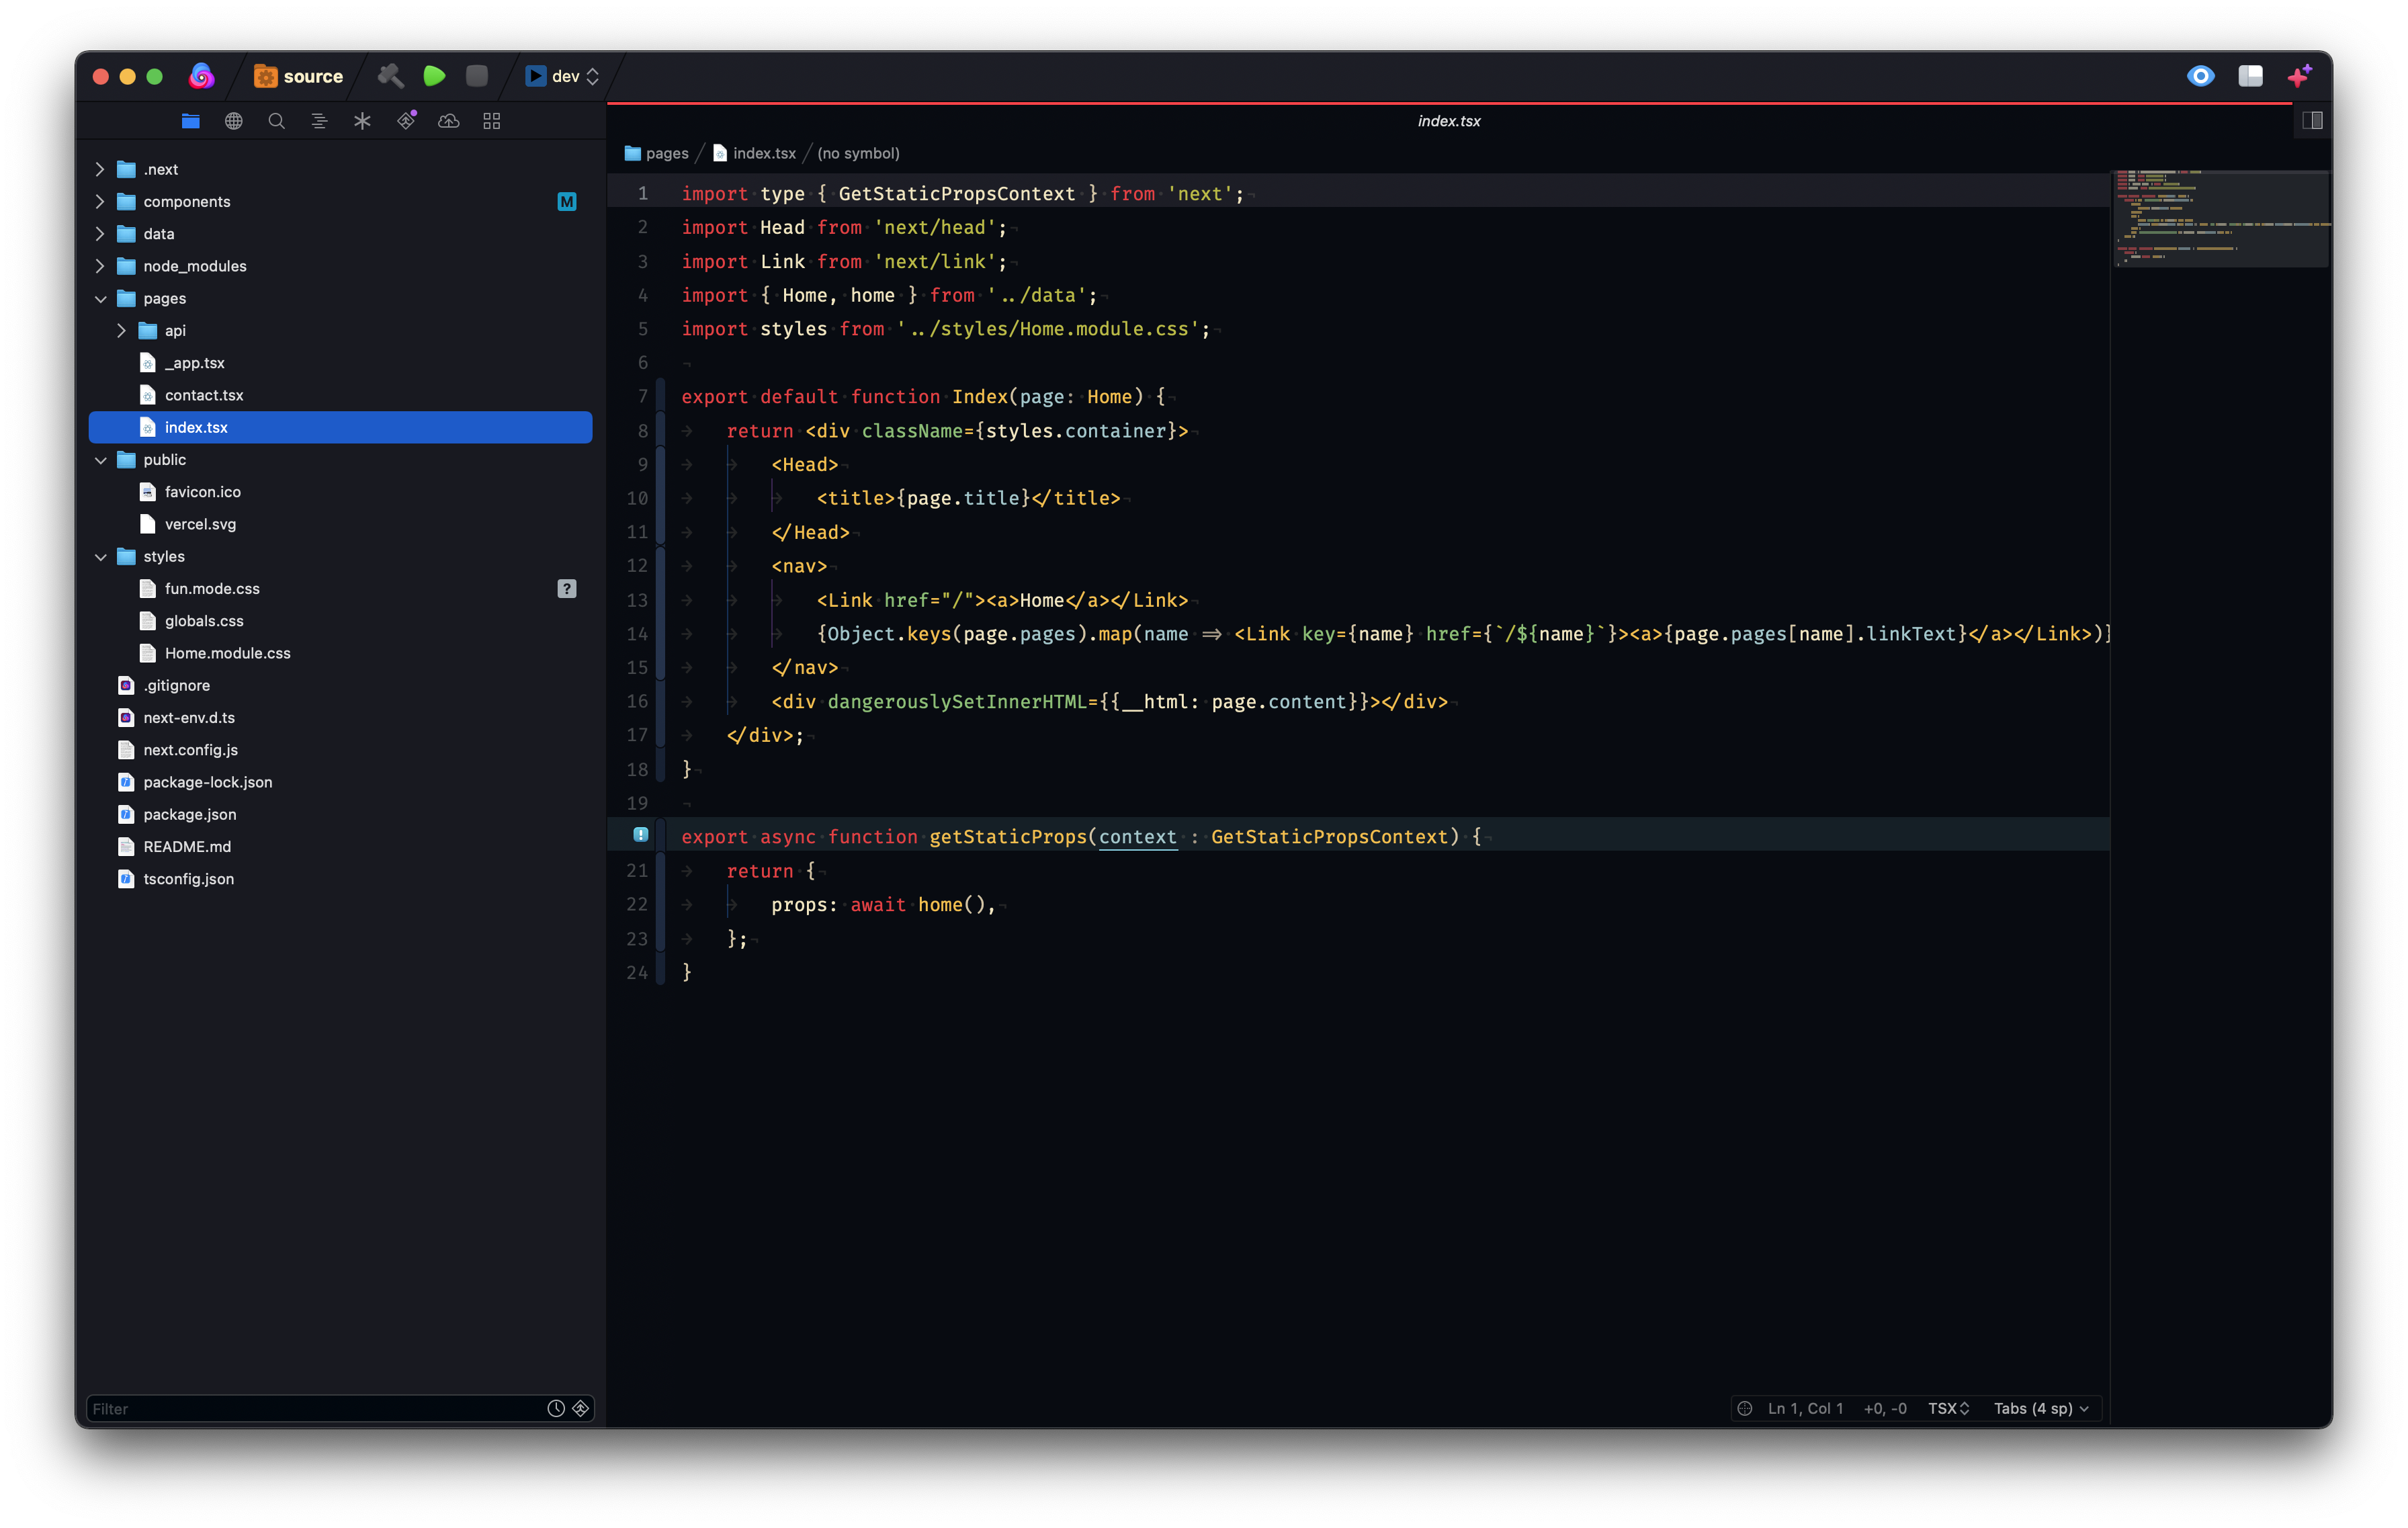This screenshot has width=2408, height=1528.
Task: Open the pink sparkle assistant icon
Action: tap(2299, 76)
